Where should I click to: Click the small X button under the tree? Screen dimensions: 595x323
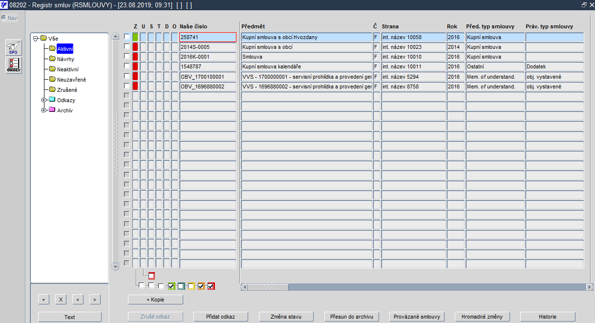pyautogui.click(x=61, y=299)
